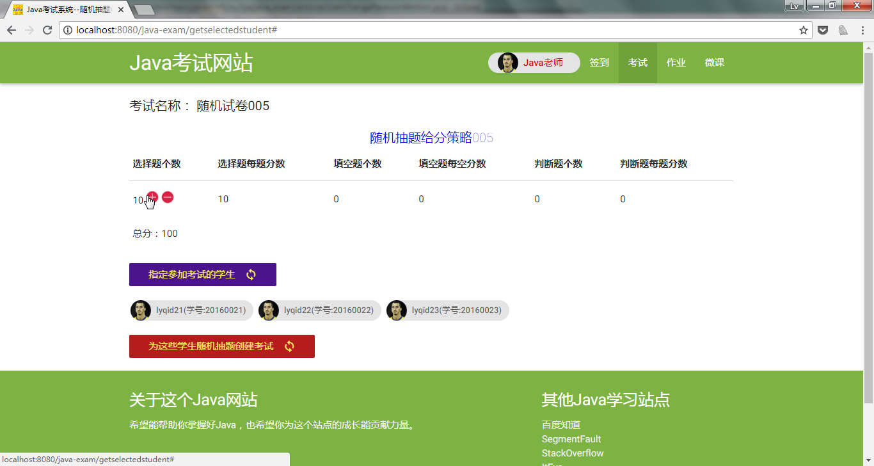
Task: Click the 判断题每题分数 column header
Action: 654,164
